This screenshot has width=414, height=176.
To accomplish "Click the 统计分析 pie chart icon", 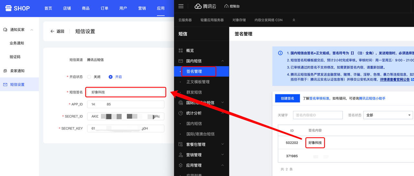I will (181, 113).
